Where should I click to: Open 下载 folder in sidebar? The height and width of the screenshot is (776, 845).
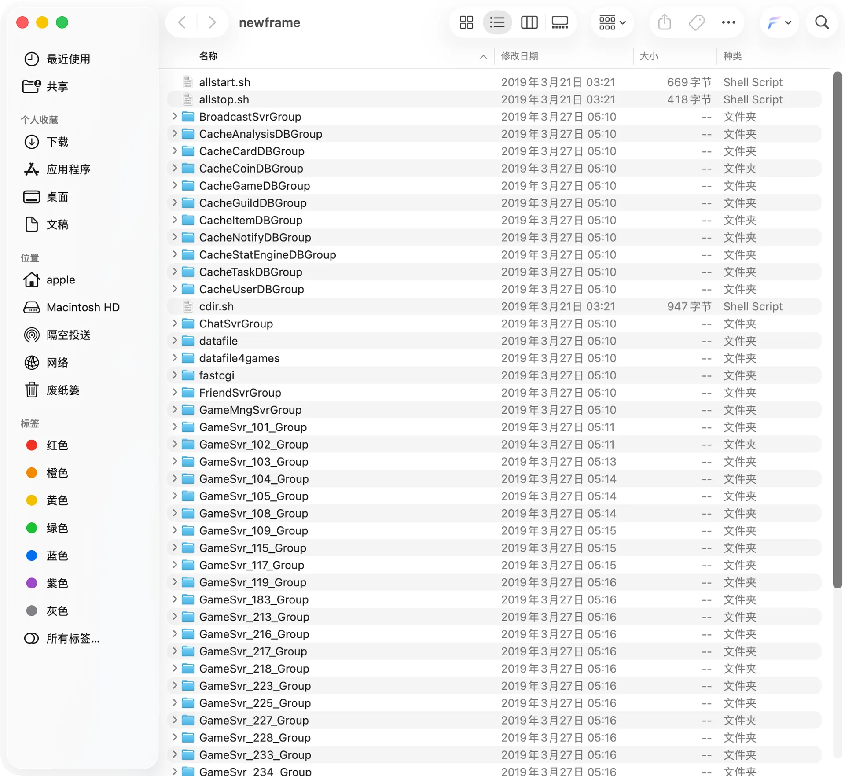click(46, 142)
